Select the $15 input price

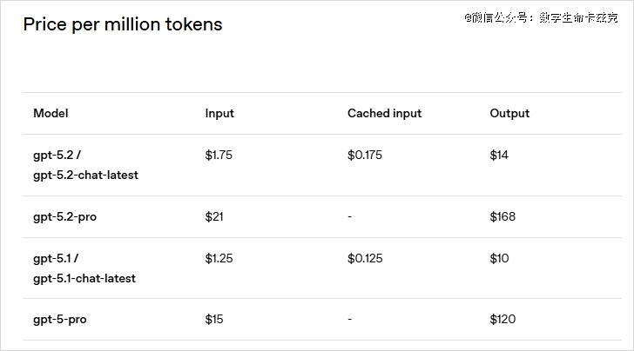pos(214,319)
